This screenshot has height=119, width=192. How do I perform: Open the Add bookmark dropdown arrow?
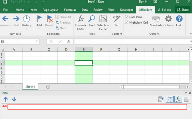39,29
